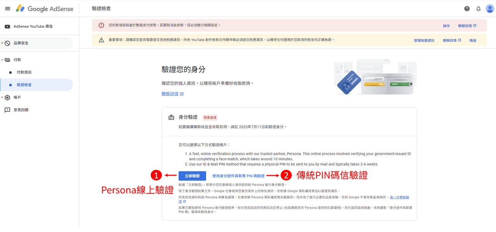Click the 身分驗證 card title
This screenshot has width=496, height=232.
188,117
